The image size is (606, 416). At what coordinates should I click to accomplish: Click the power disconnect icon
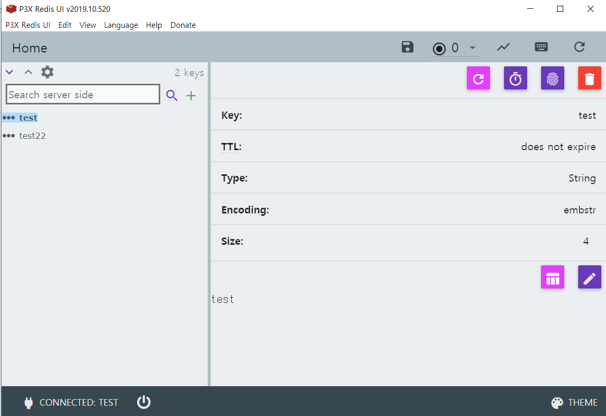pyautogui.click(x=144, y=402)
